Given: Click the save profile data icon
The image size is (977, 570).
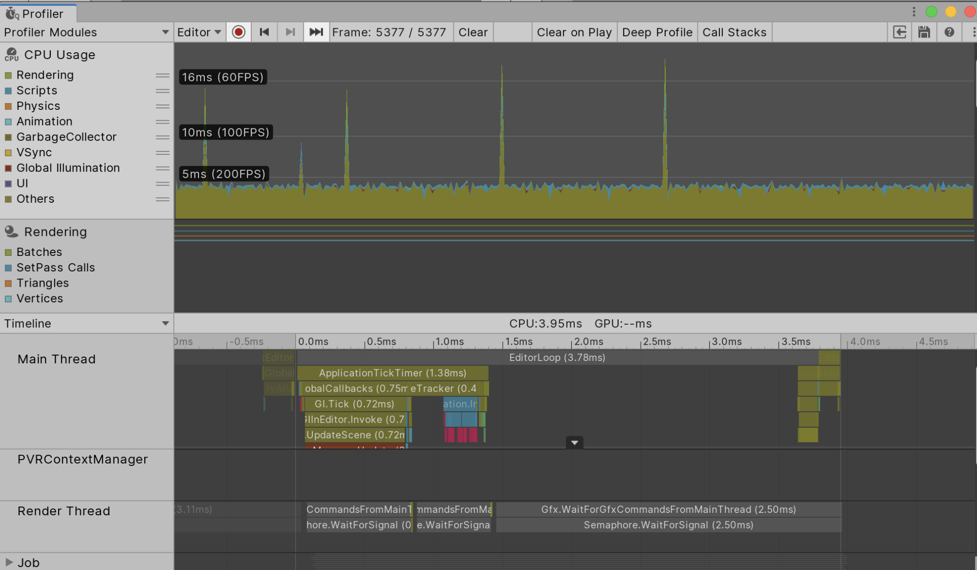Looking at the screenshot, I should click(923, 32).
